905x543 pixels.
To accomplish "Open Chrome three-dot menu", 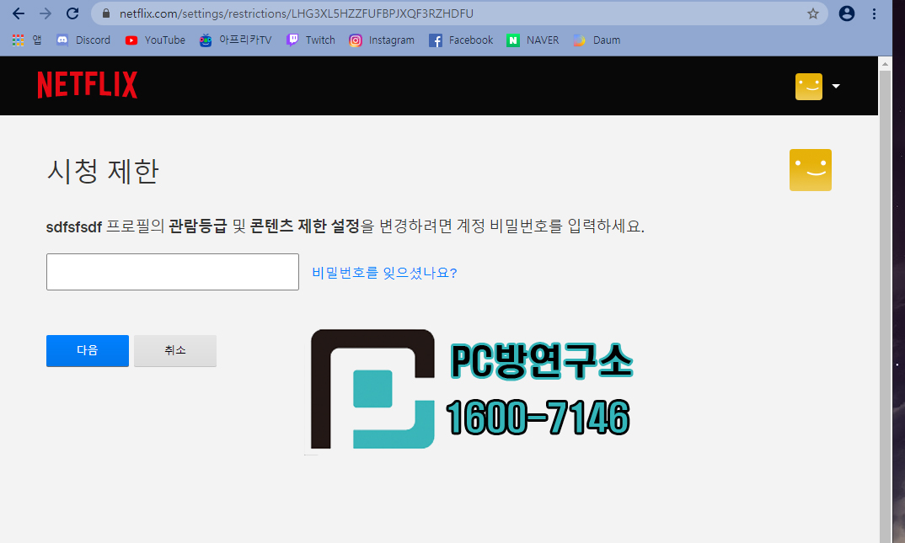I will click(x=874, y=13).
